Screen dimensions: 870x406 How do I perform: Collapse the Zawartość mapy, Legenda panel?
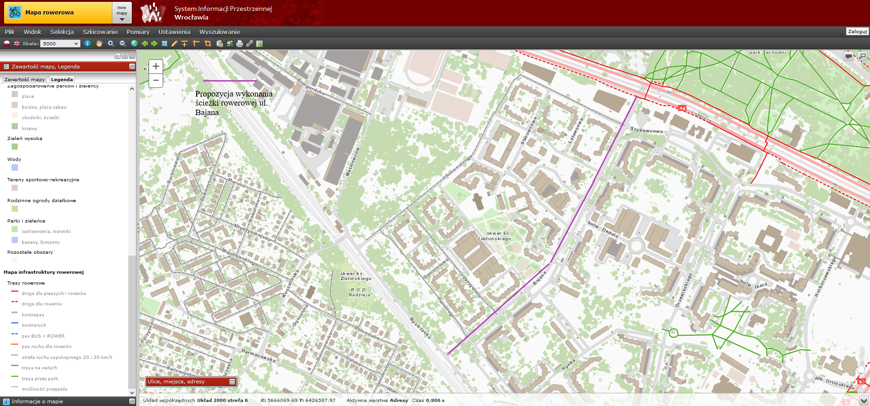132,67
